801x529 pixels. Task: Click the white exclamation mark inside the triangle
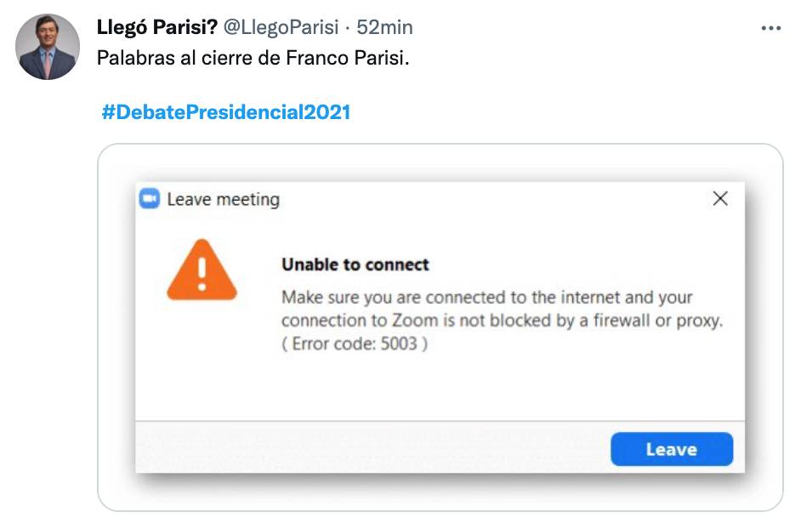(202, 272)
